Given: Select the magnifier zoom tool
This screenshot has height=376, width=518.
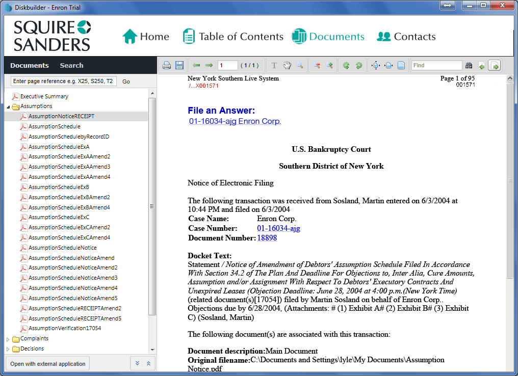Looking at the screenshot, I should click(x=300, y=65).
